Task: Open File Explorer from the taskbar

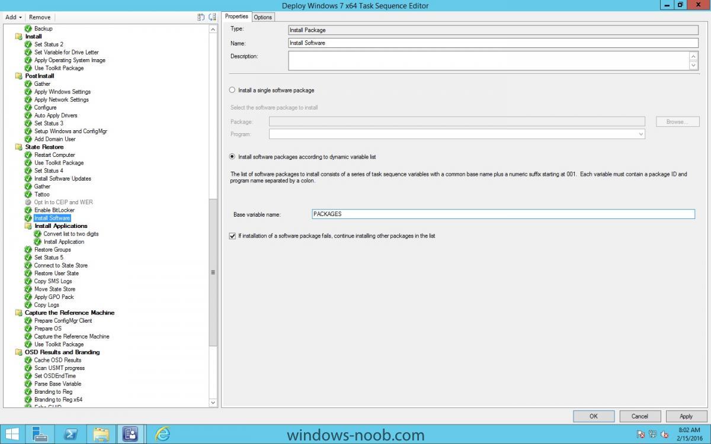Action: coord(101,434)
